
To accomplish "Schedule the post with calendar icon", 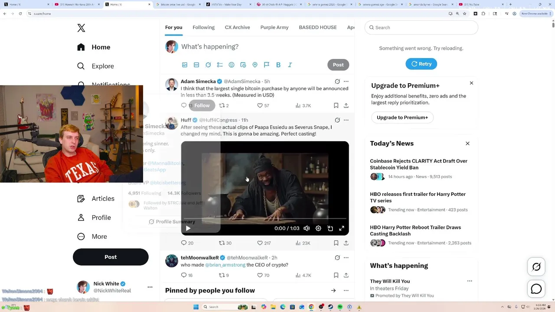I will tap(243, 65).
